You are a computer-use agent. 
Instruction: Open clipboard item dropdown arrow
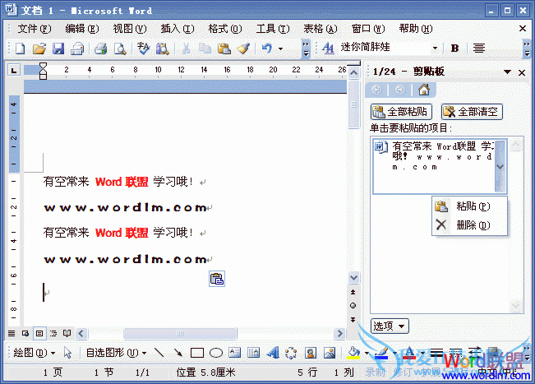point(500,167)
